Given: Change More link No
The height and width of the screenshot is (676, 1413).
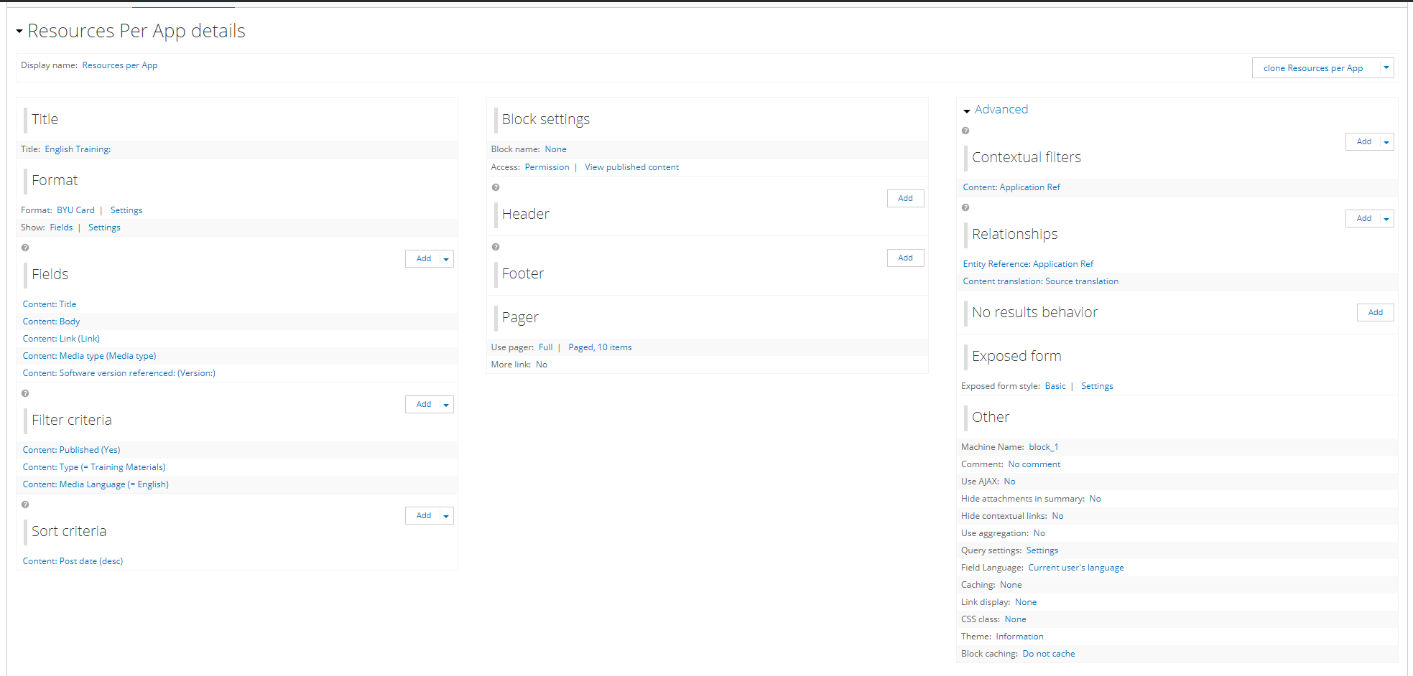Looking at the screenshot, I should (542, 365).
